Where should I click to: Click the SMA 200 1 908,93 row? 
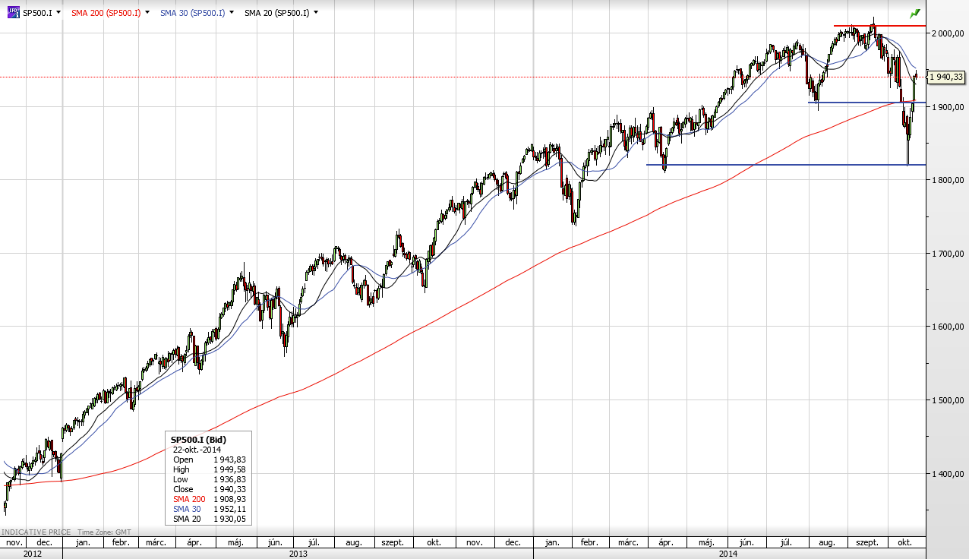pyautogui.click(x=210, y=499)
